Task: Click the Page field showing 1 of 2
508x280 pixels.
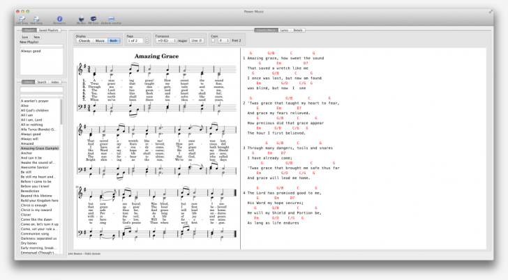Action: tap(135, 40)
